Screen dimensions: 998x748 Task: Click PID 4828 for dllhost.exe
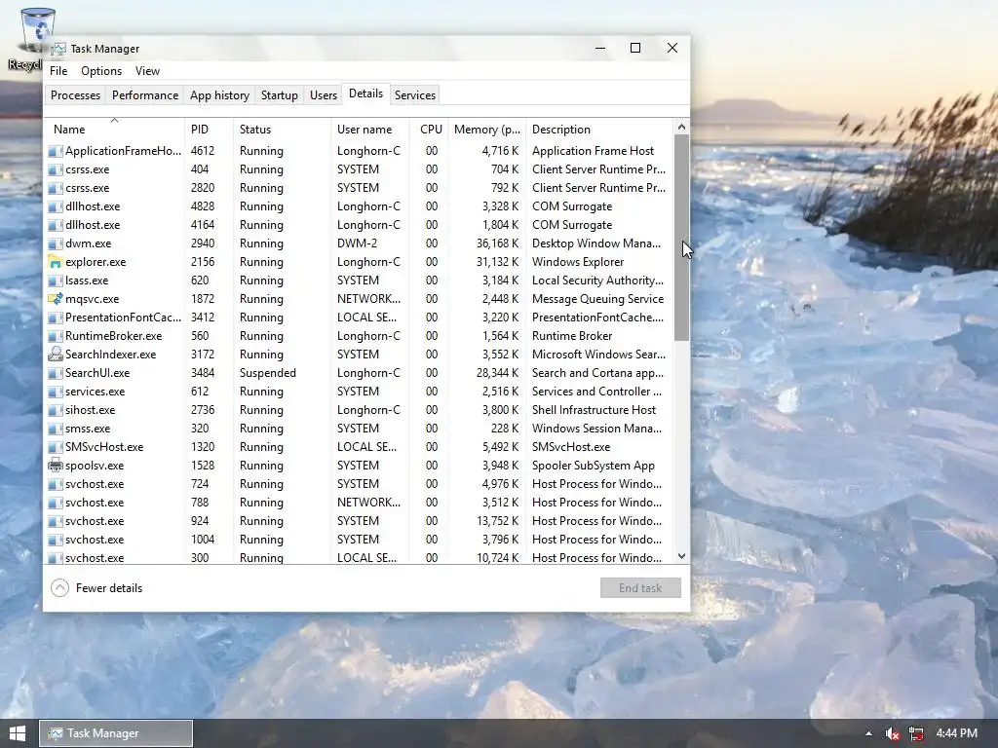pos(203,206)
